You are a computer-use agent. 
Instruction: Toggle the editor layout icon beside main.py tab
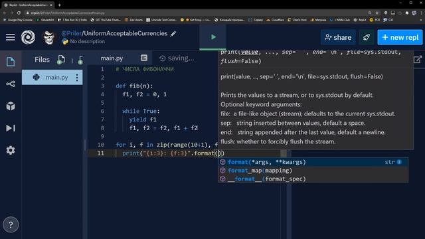click(x=144, y=58)
